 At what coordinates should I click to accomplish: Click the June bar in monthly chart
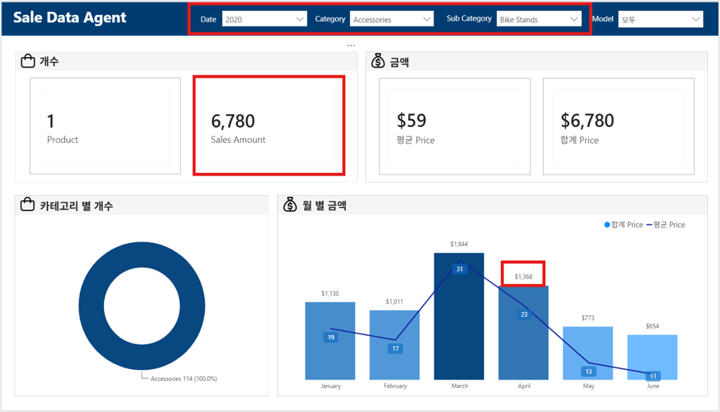click(653, 357)
